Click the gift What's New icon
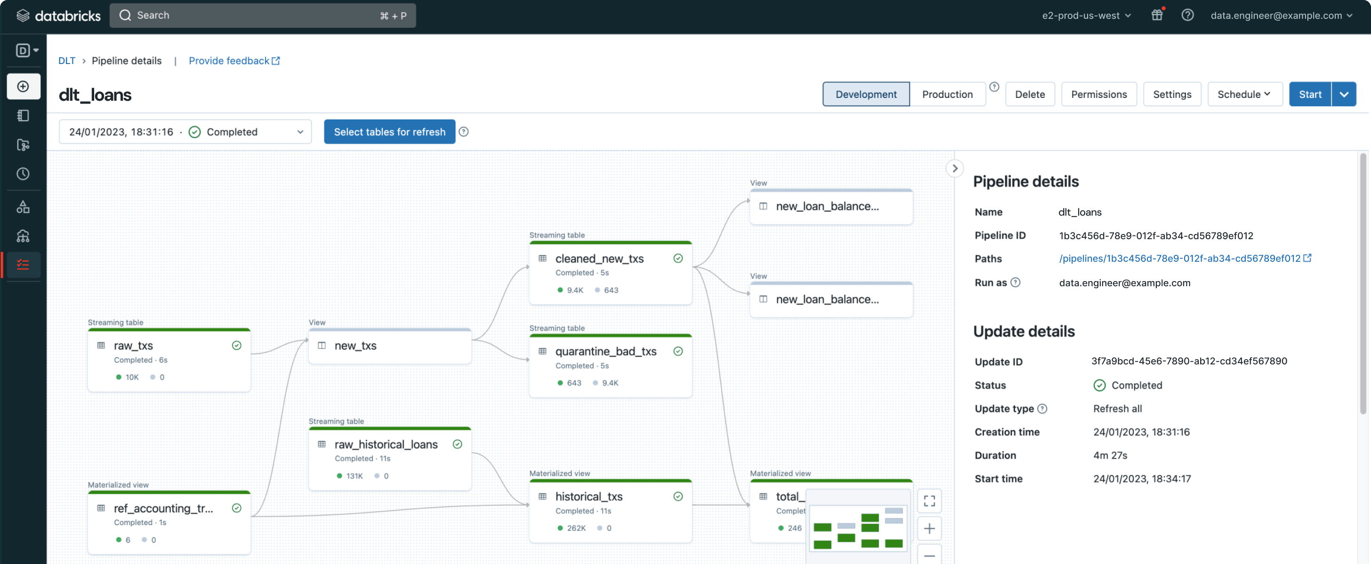Viewport: 1371px width, 564px height. [1156, 16]
